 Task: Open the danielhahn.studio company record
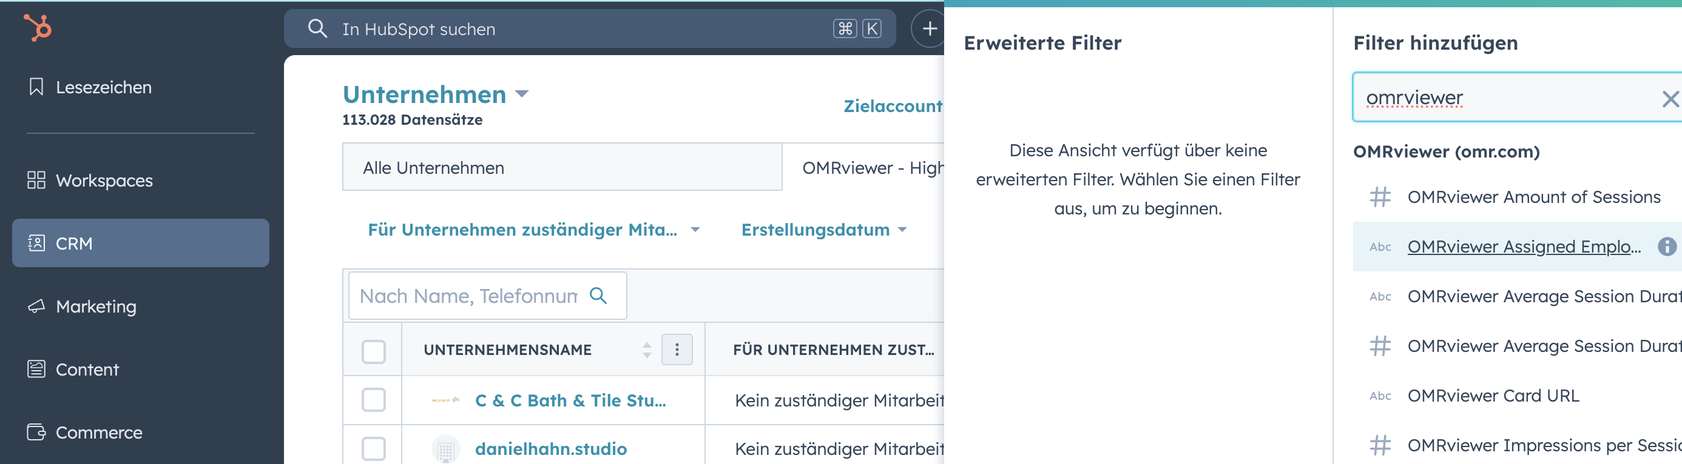[550, 449]
